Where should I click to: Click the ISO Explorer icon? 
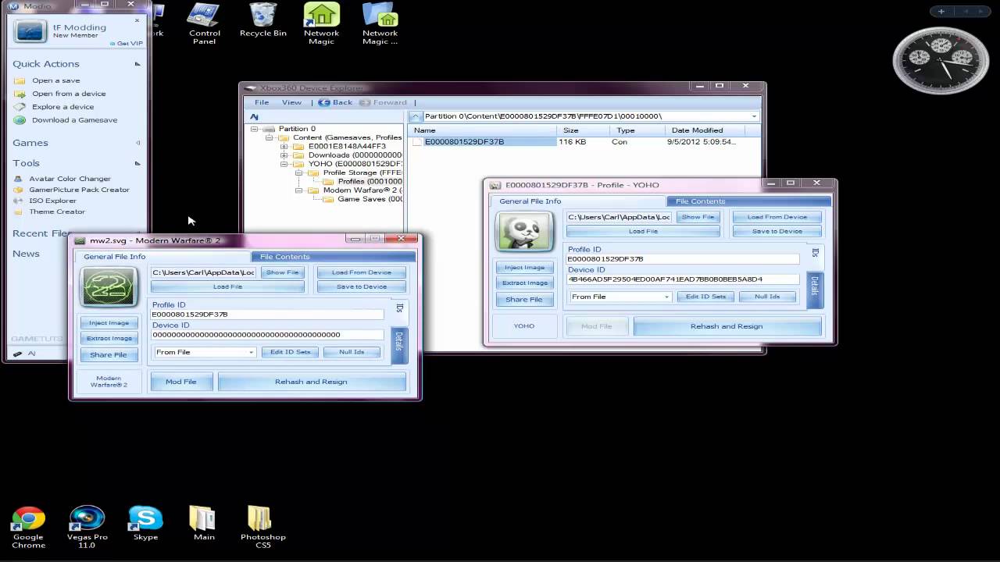pos(20,201)
